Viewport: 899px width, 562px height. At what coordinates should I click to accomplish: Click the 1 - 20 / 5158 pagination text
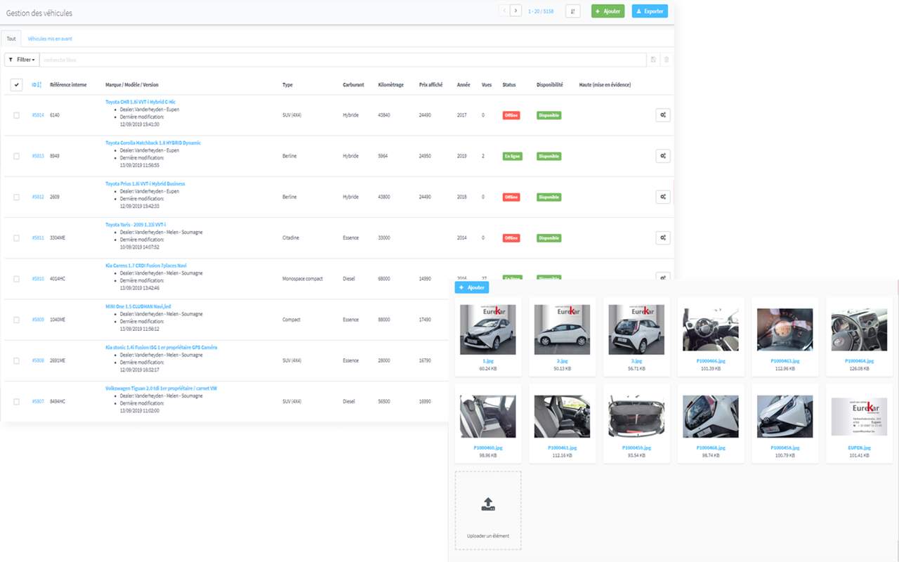pos(541,11)
